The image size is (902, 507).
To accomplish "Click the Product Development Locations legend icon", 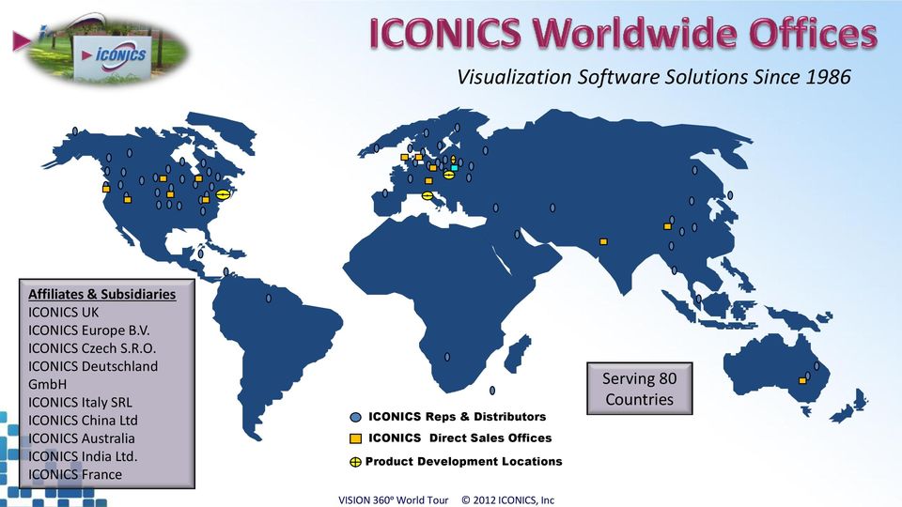I will click(355, 462).
